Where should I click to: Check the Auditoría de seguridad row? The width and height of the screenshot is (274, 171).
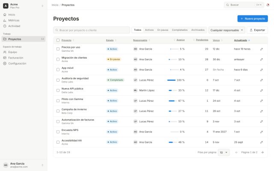click(x=58, y=80)
